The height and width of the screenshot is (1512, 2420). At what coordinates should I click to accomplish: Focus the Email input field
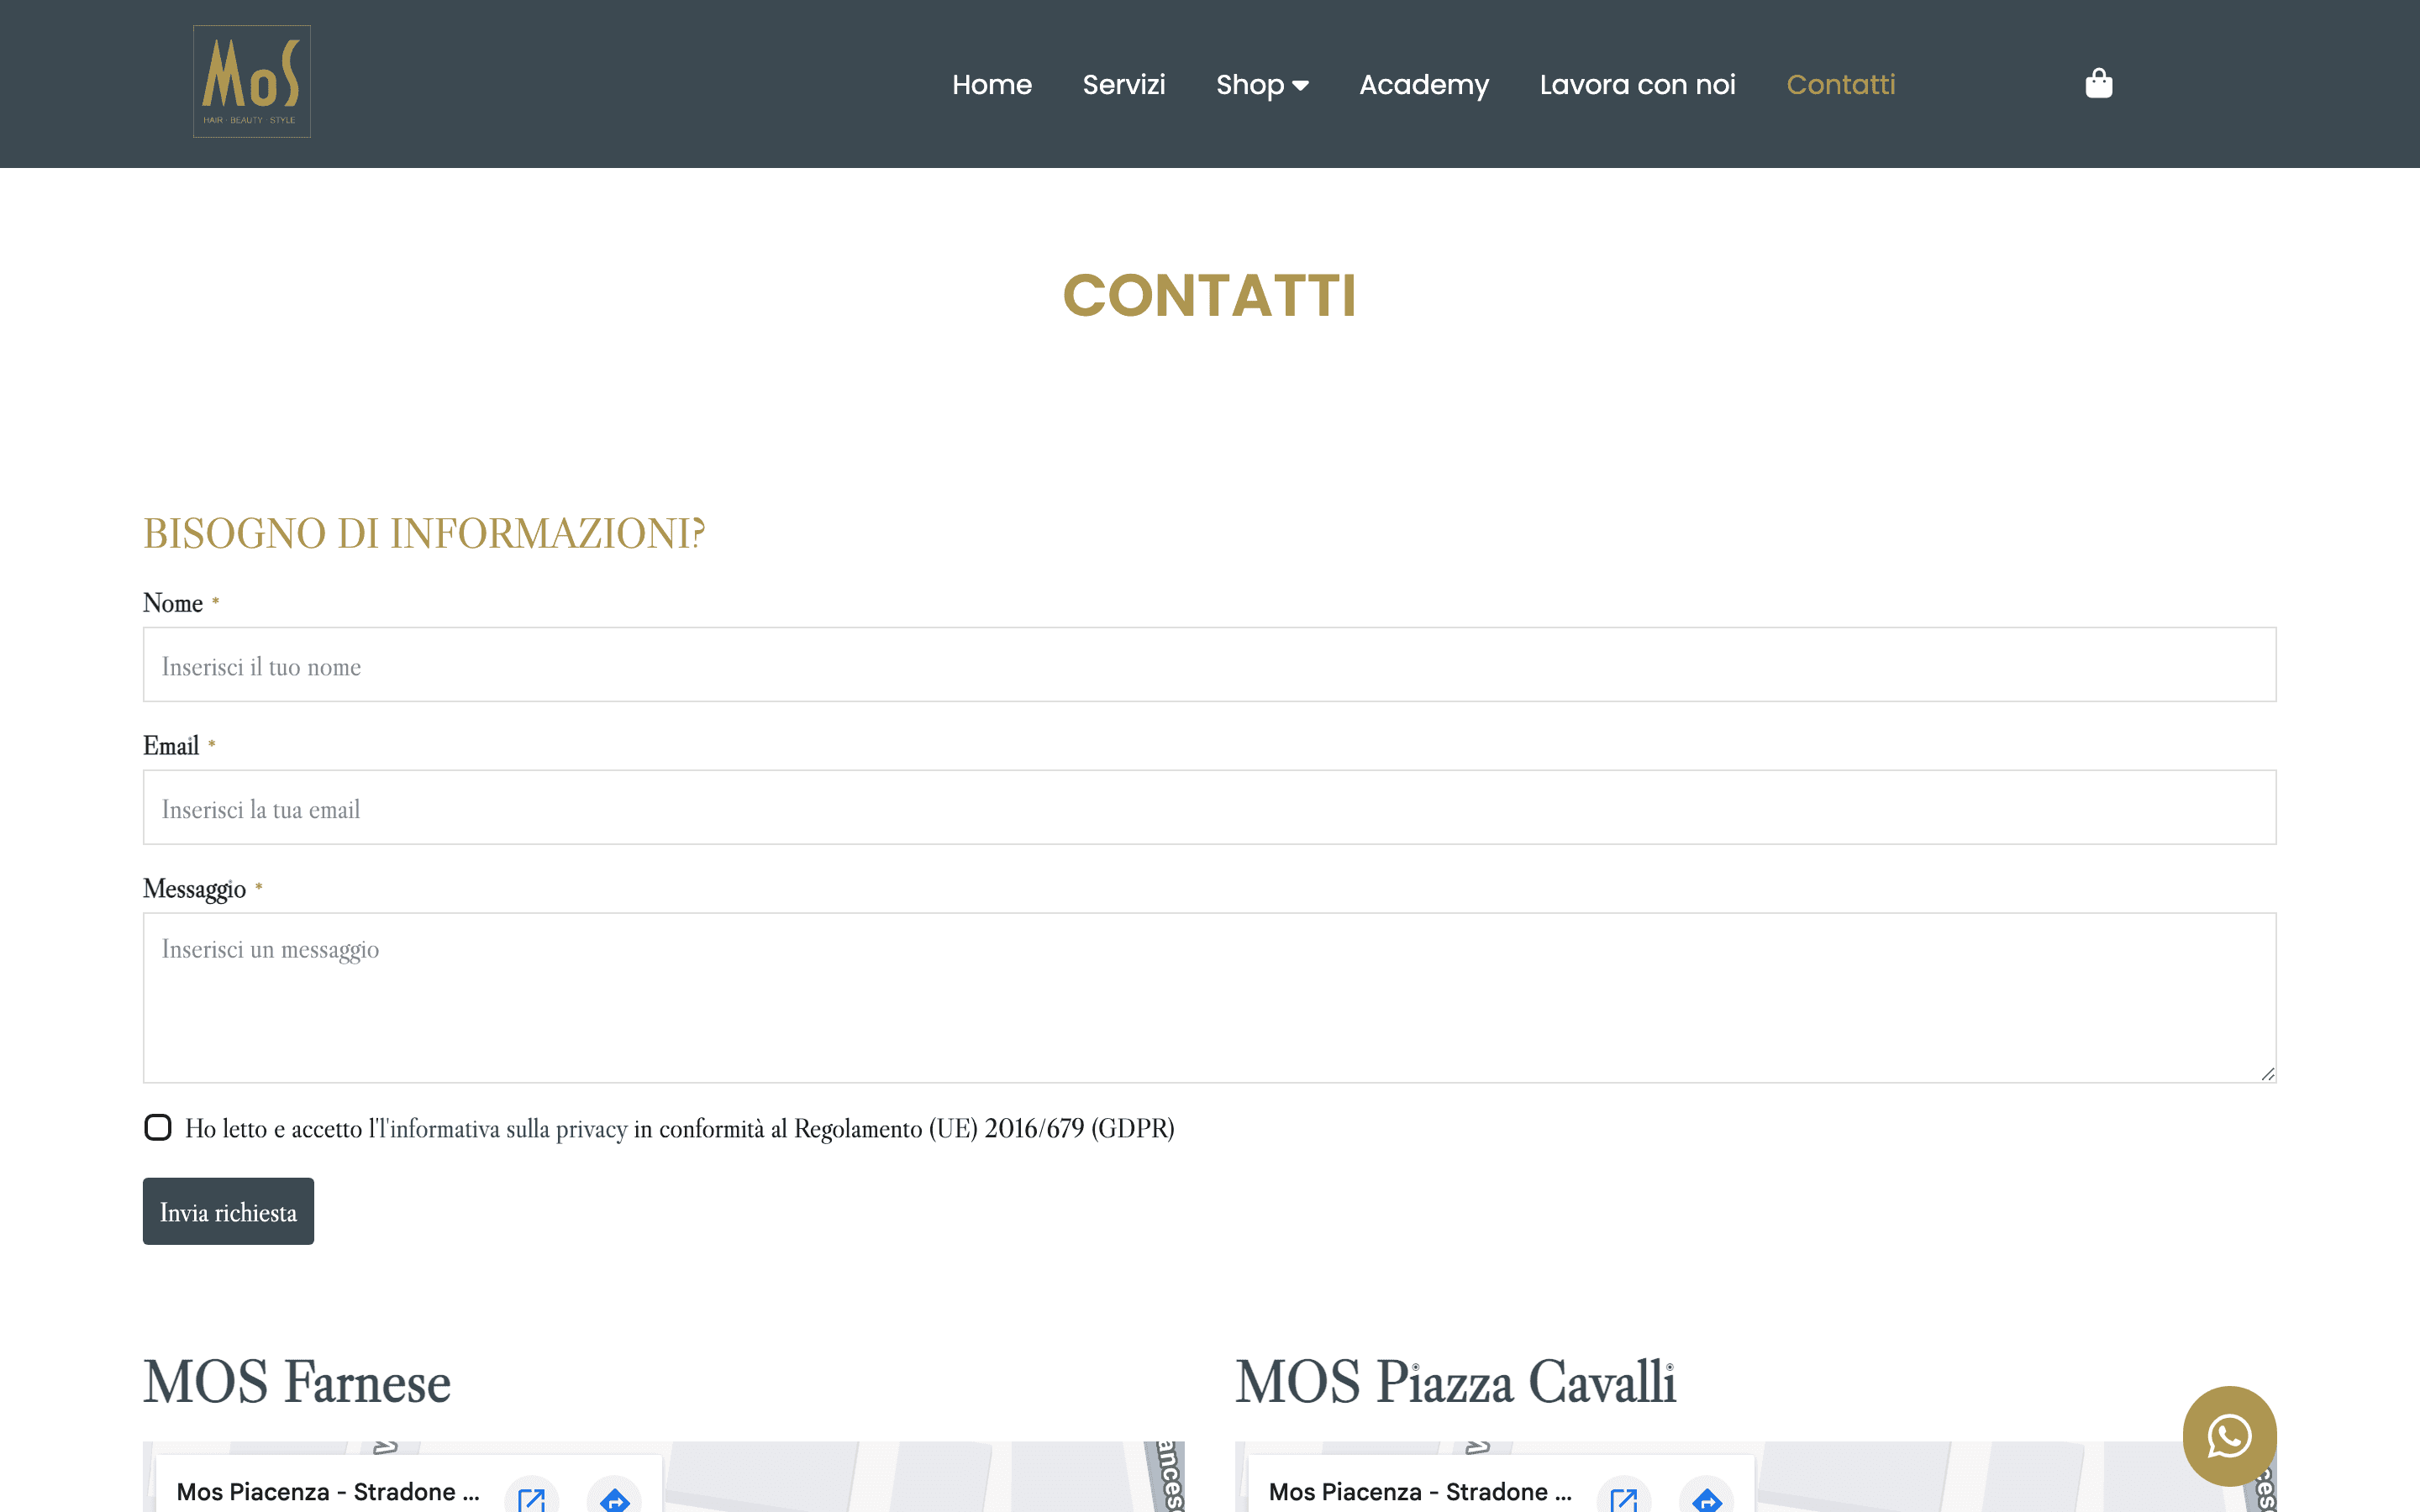[x=1208, y=807]
